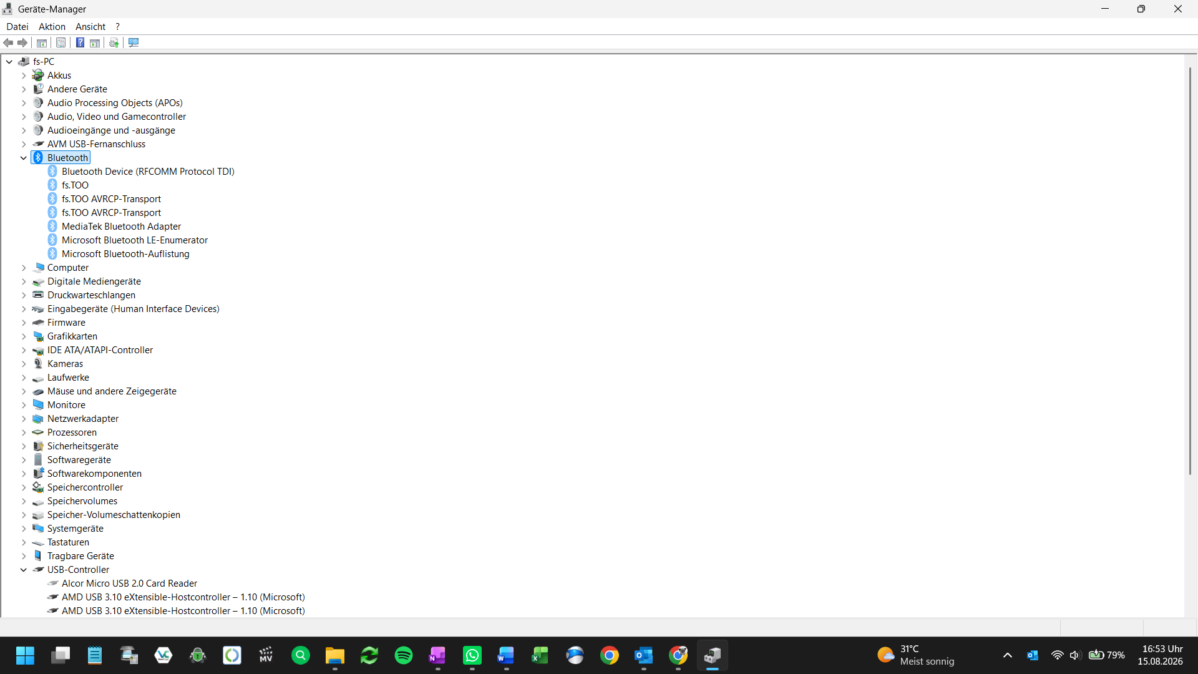
Task: Select Alcor Micro USB 2.0 Card Reader
Action: [129, 583]
